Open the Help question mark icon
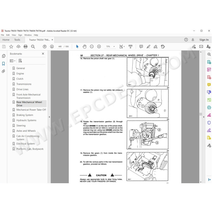Image resolution: width=212 pixels, height=212 pixels. coord(186,40)
